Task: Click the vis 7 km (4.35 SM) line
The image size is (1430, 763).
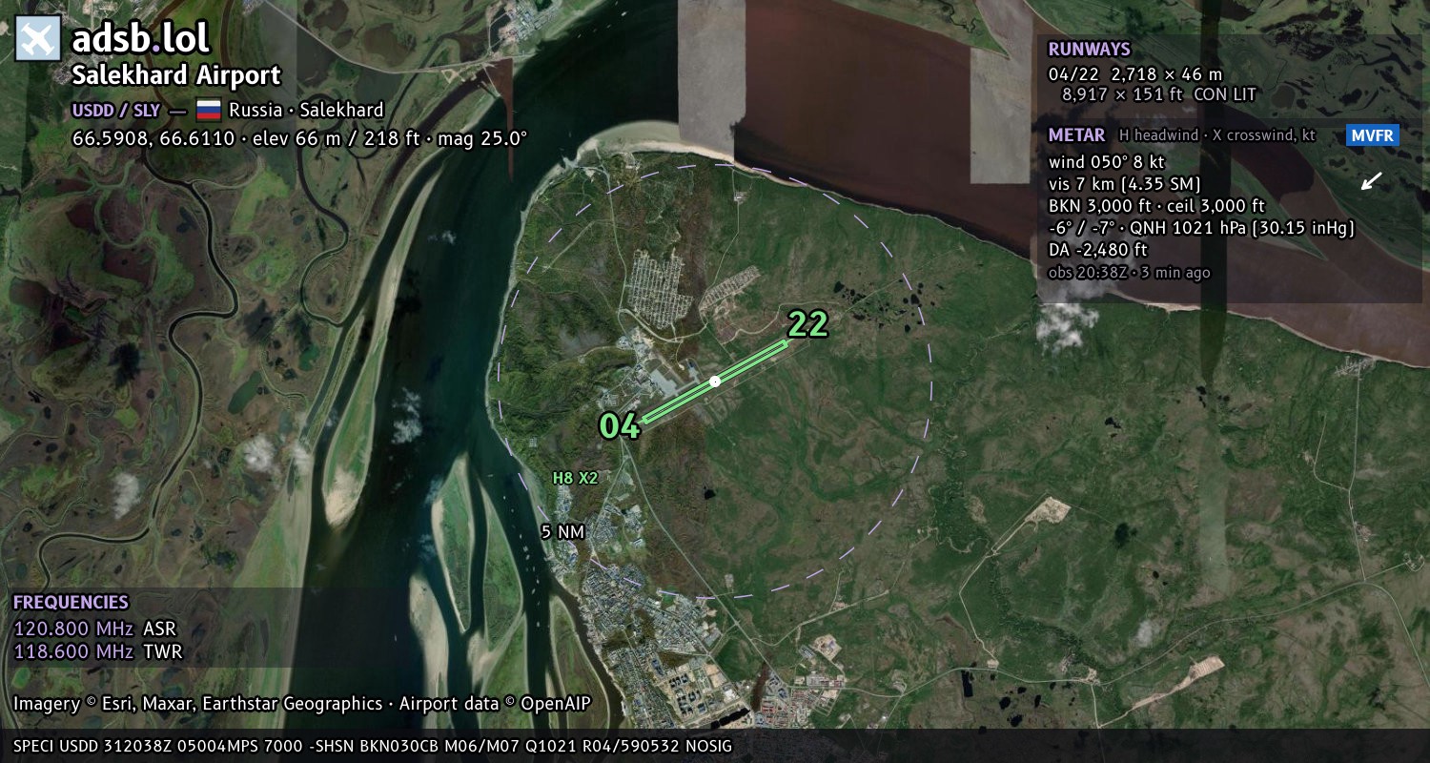Action: (1124, 184)
